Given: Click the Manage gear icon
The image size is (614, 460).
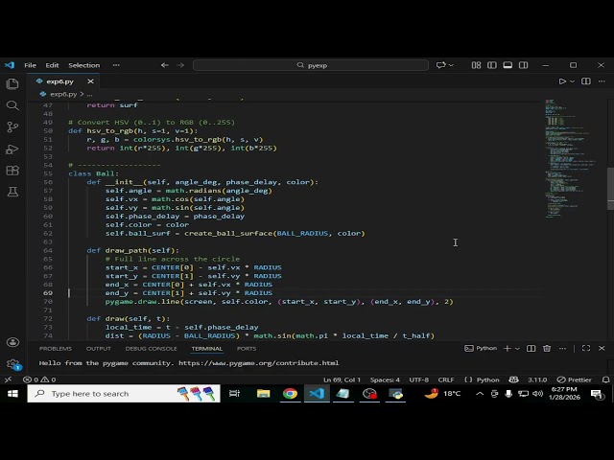Looking at the screenshot, I should coord(12,364).
